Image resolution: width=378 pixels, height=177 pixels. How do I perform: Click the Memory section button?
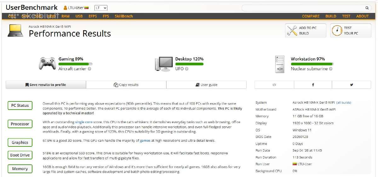coord(20,169)
